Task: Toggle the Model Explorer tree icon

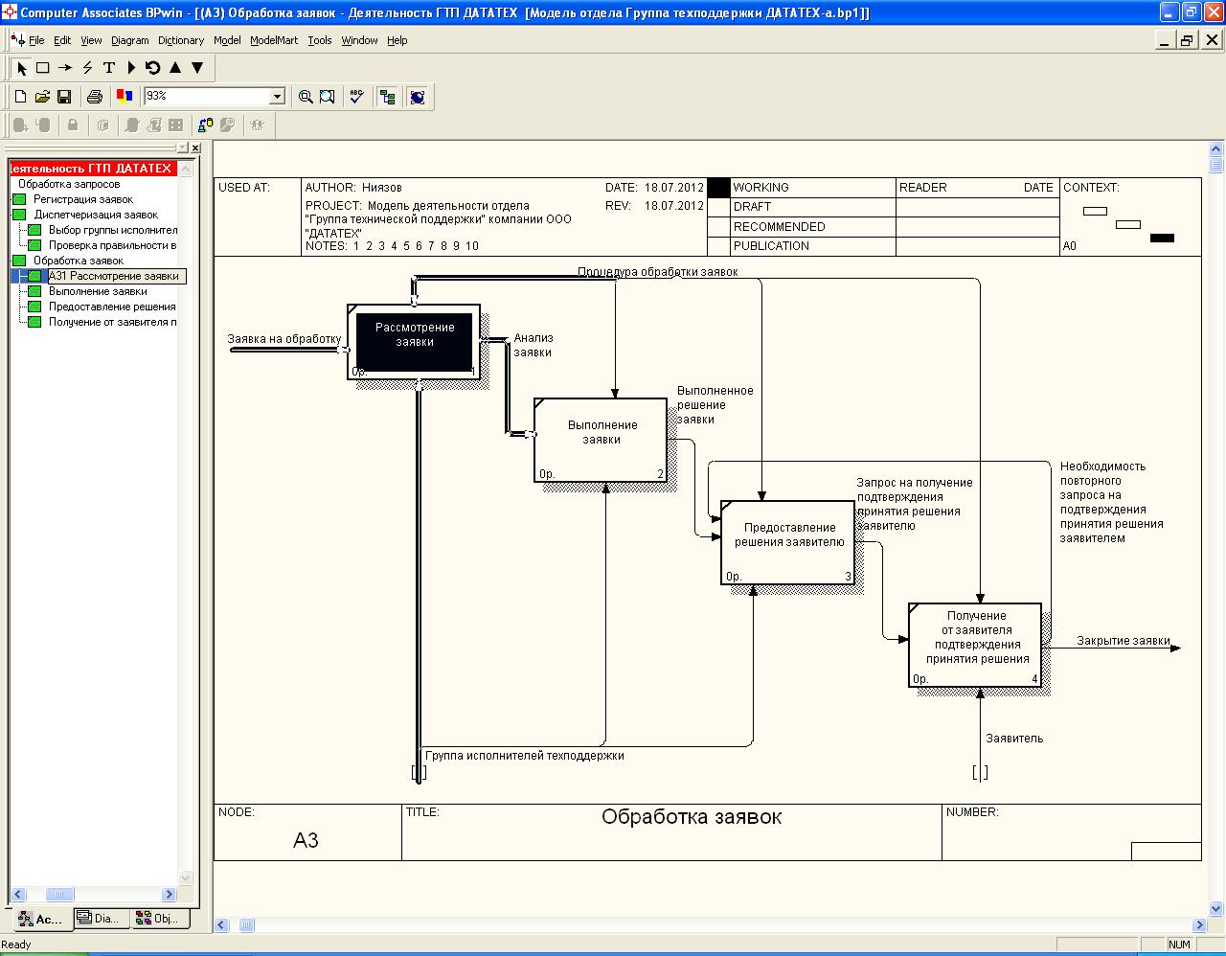Action: tap(388, 97)
